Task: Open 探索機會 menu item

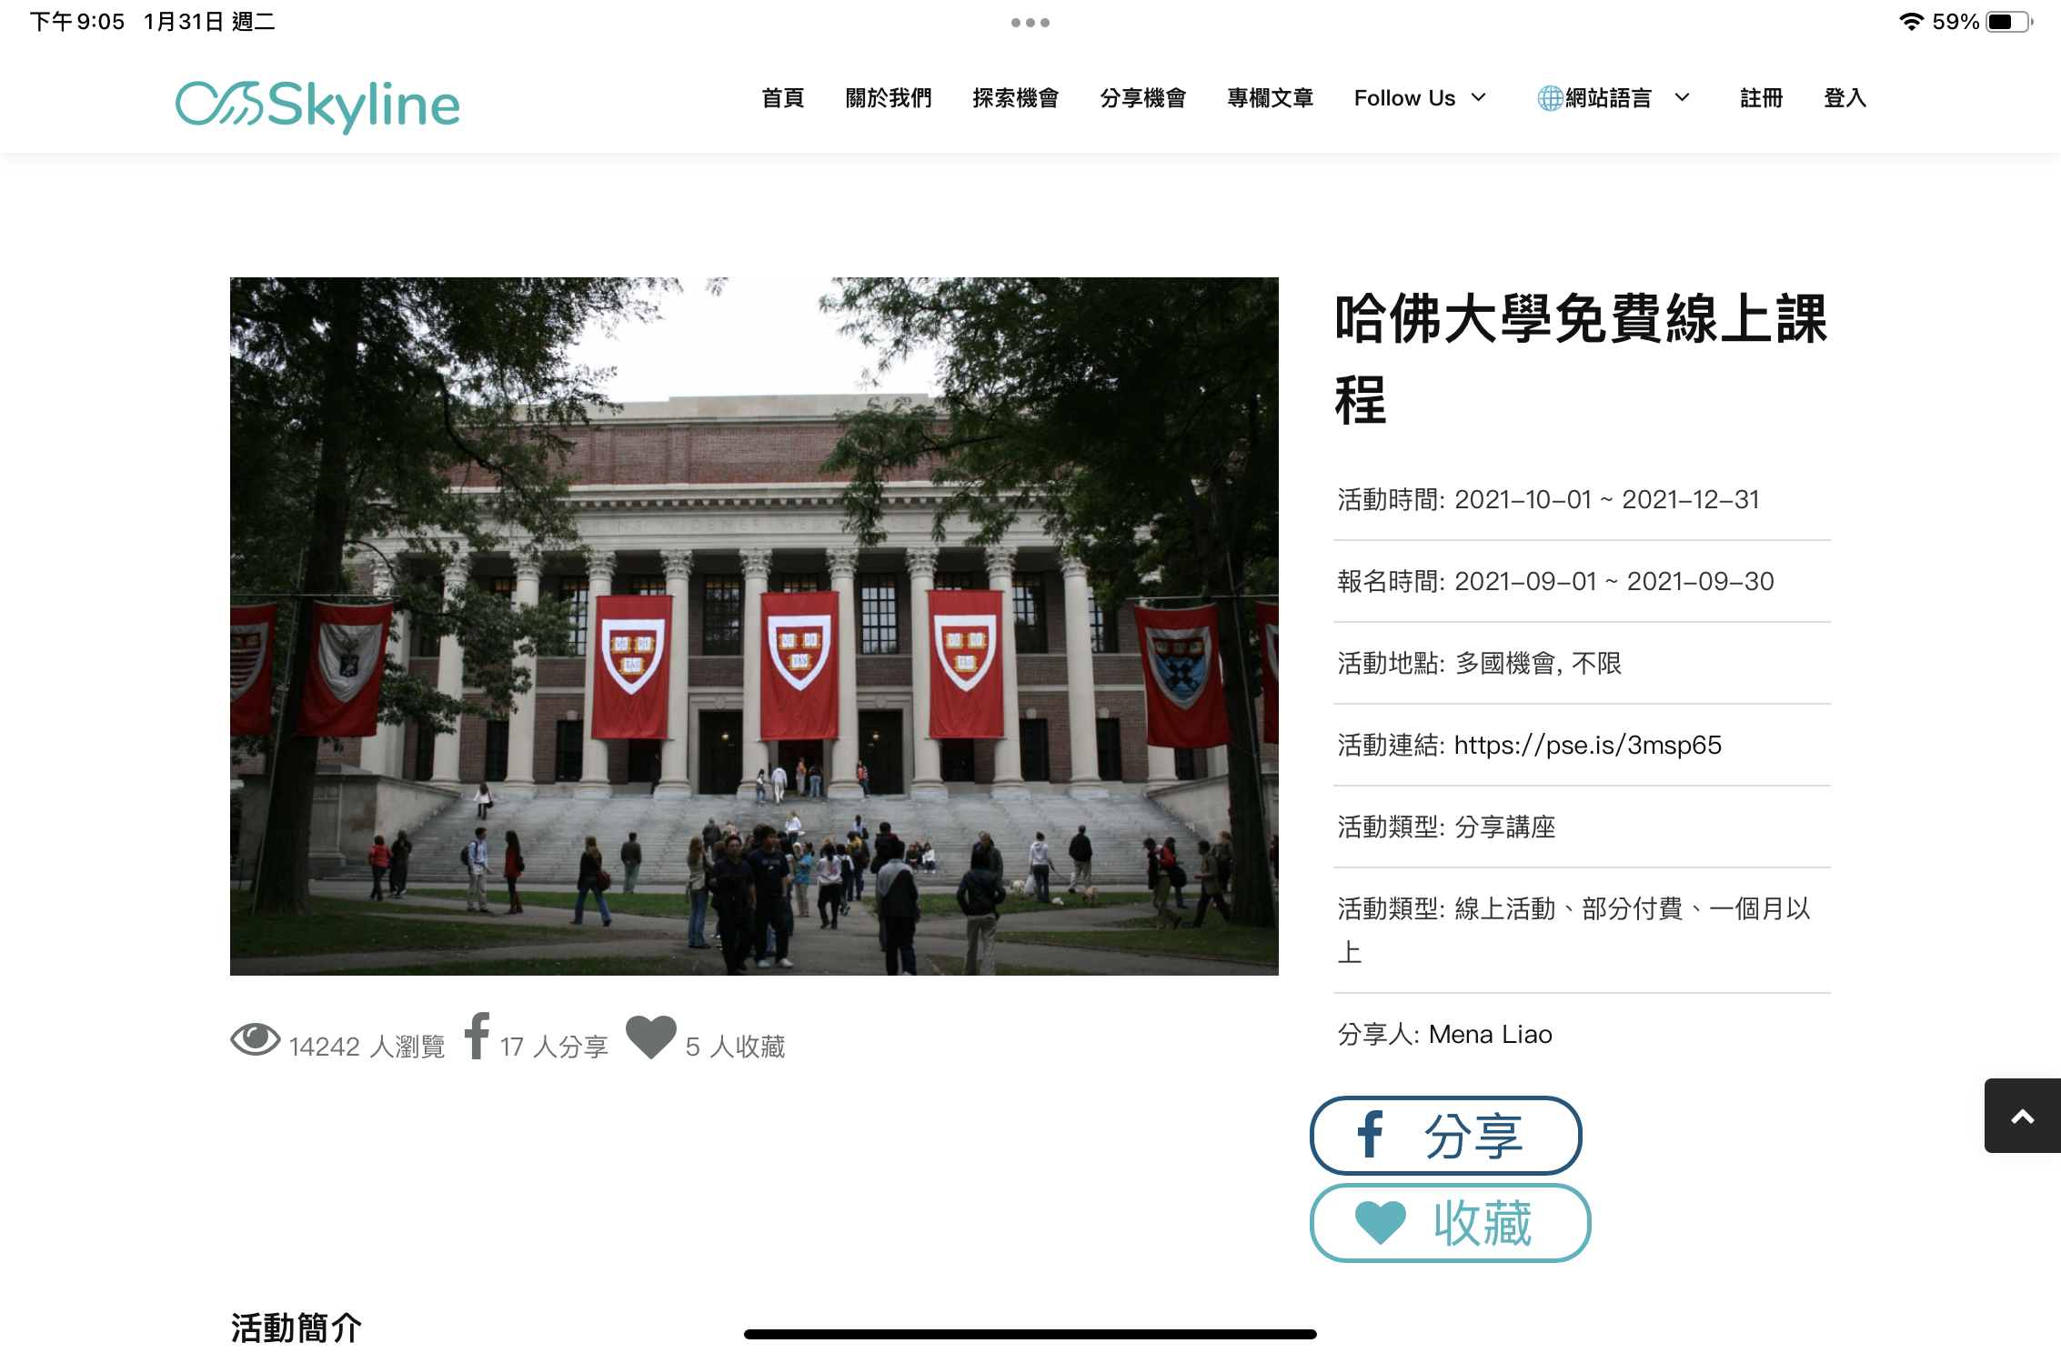Action: (x=1015, y=98)
